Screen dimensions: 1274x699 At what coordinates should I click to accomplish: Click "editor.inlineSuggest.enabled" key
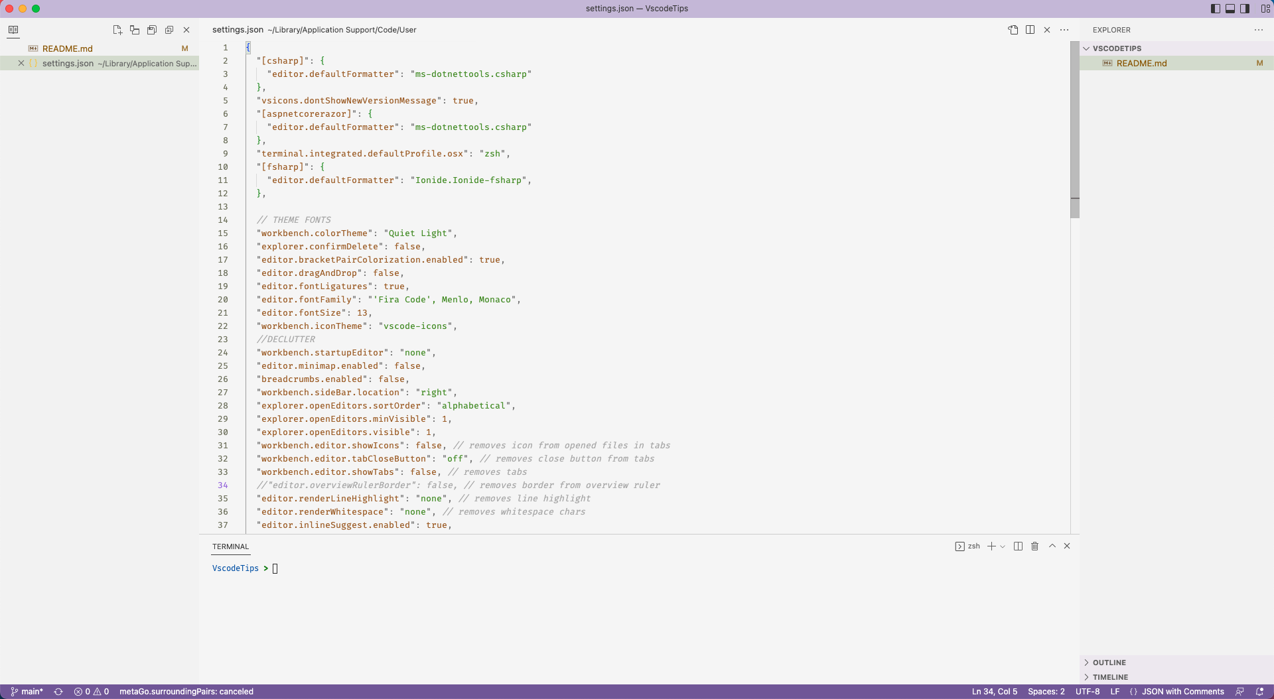tap(336, 525)
